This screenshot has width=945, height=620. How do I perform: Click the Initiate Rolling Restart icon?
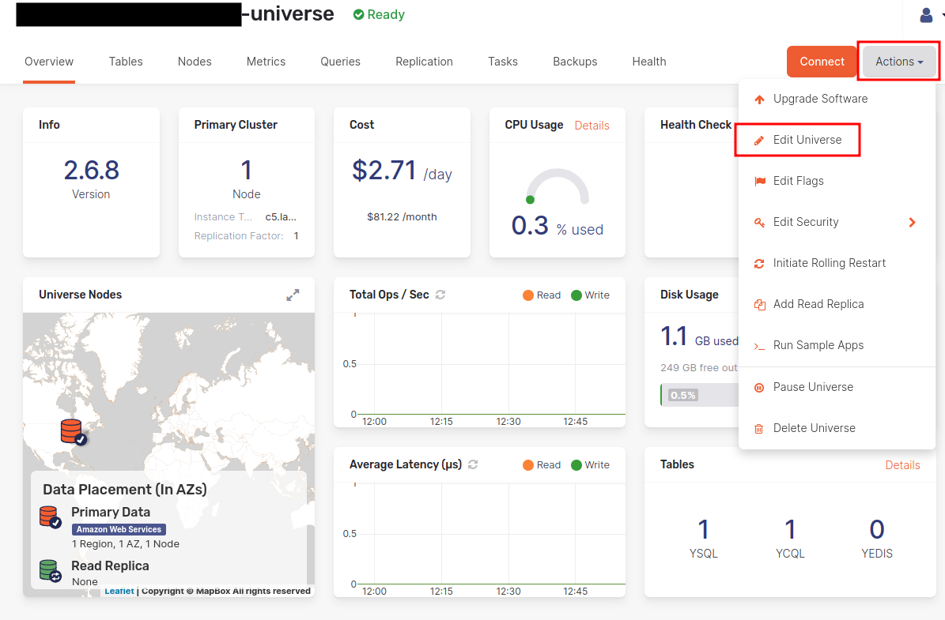click(760, 263)
